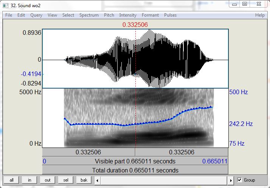The height and width of the screenshot is (188, 270).
Task: Click the 'bak' zoom button
Action: (84, 180)
